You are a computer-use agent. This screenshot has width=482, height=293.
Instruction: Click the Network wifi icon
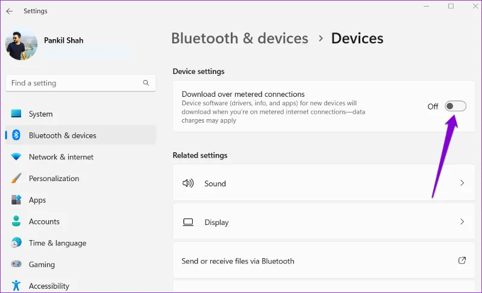click(16, 157)
